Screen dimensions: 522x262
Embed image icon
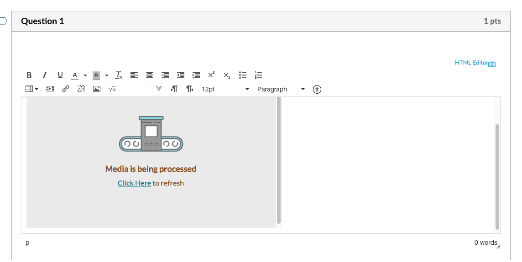coord(97,89)
